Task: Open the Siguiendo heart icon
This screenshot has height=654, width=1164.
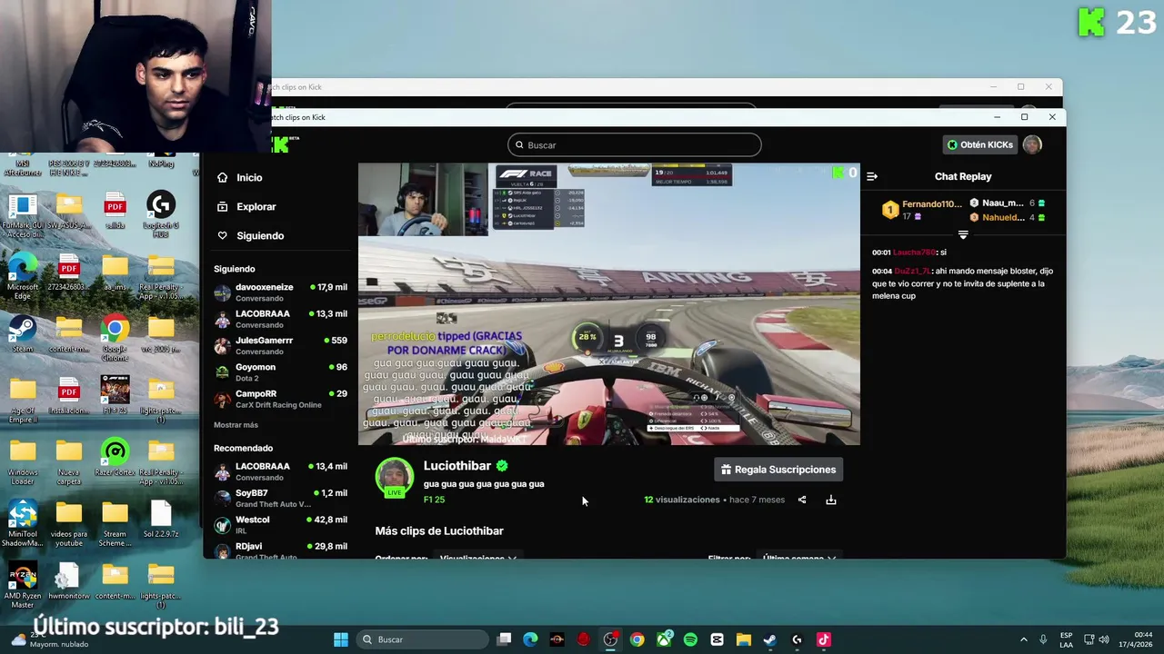Action: 223,236
